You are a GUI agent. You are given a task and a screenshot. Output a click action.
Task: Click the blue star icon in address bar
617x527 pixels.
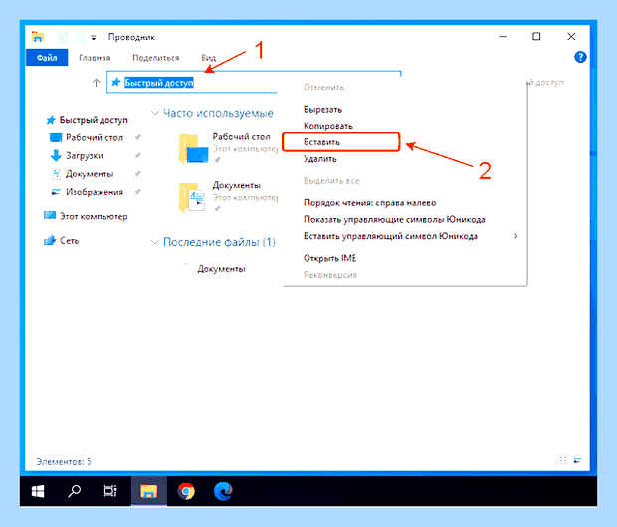[115, 82]
